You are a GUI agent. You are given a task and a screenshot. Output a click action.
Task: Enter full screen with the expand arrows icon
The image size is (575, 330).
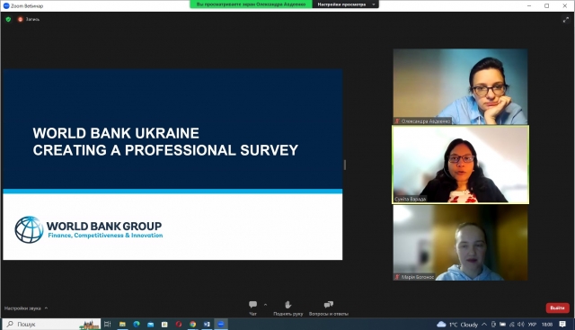pyautogui.click(x=565, y=20)
